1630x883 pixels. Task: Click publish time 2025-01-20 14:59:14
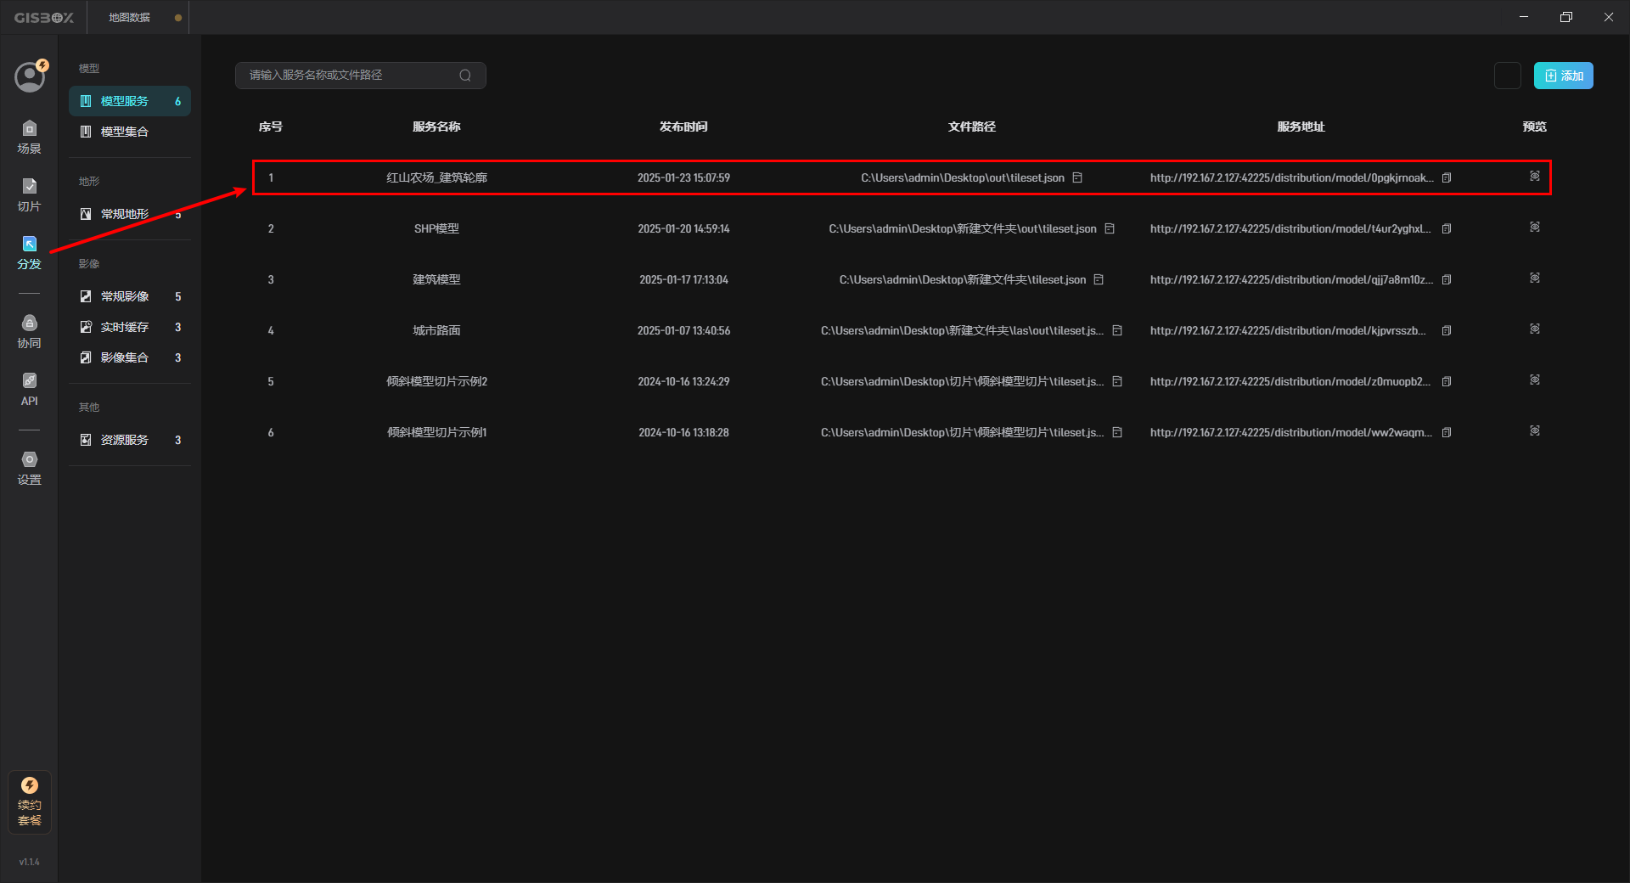click(683, 228)
